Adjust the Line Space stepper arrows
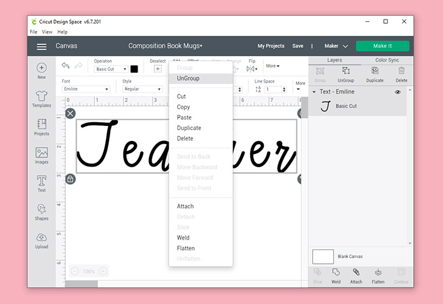The image size is (443, 304). (284, 89)
